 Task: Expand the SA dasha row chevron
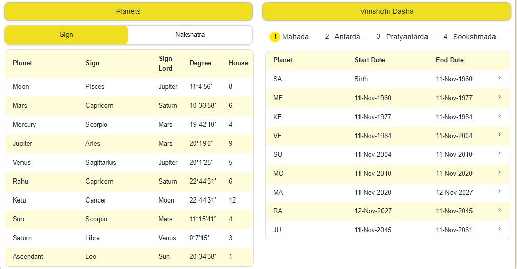click(x=499, y=78)
